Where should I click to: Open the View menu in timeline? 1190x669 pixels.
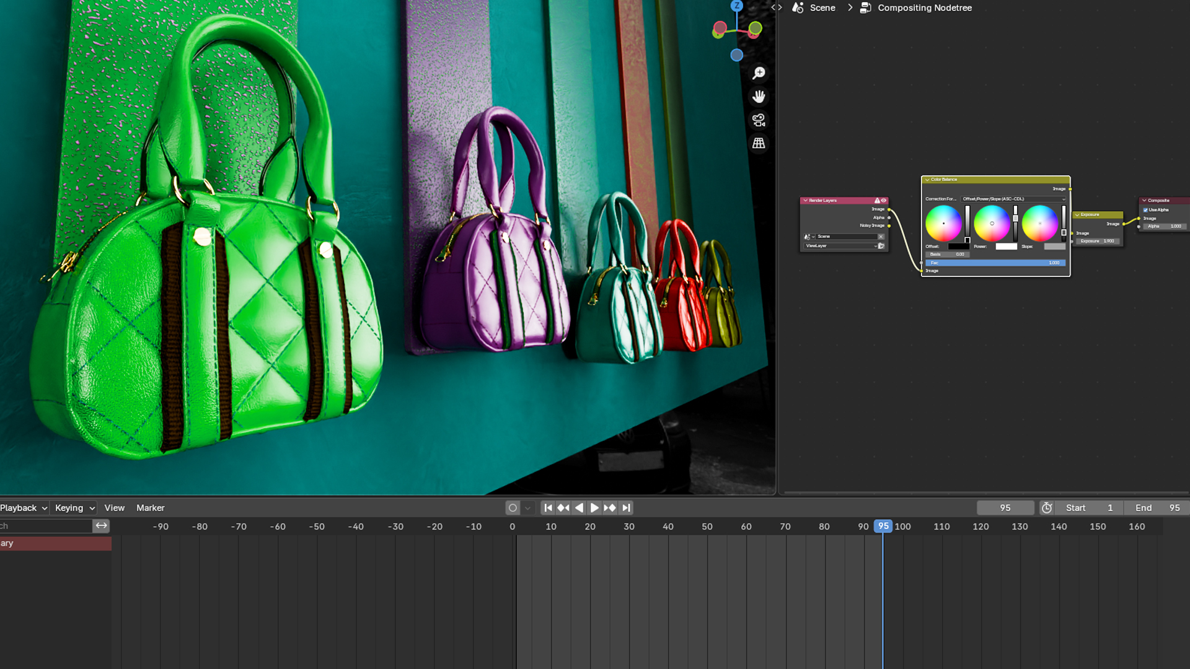pyautogui.click(x=114, y=508)
